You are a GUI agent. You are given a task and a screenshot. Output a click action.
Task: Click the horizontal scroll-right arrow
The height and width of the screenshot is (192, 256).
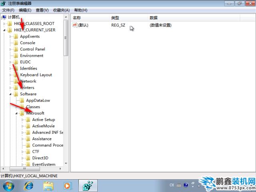click(60, 168)
